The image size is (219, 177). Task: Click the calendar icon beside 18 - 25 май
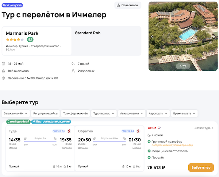tap(4, 64)
